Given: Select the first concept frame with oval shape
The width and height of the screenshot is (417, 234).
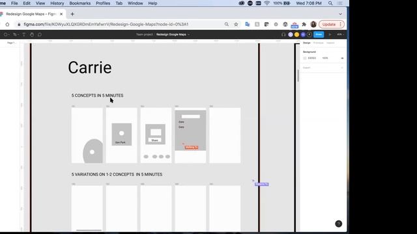Looking at the screenshot, I should [87, 135].
